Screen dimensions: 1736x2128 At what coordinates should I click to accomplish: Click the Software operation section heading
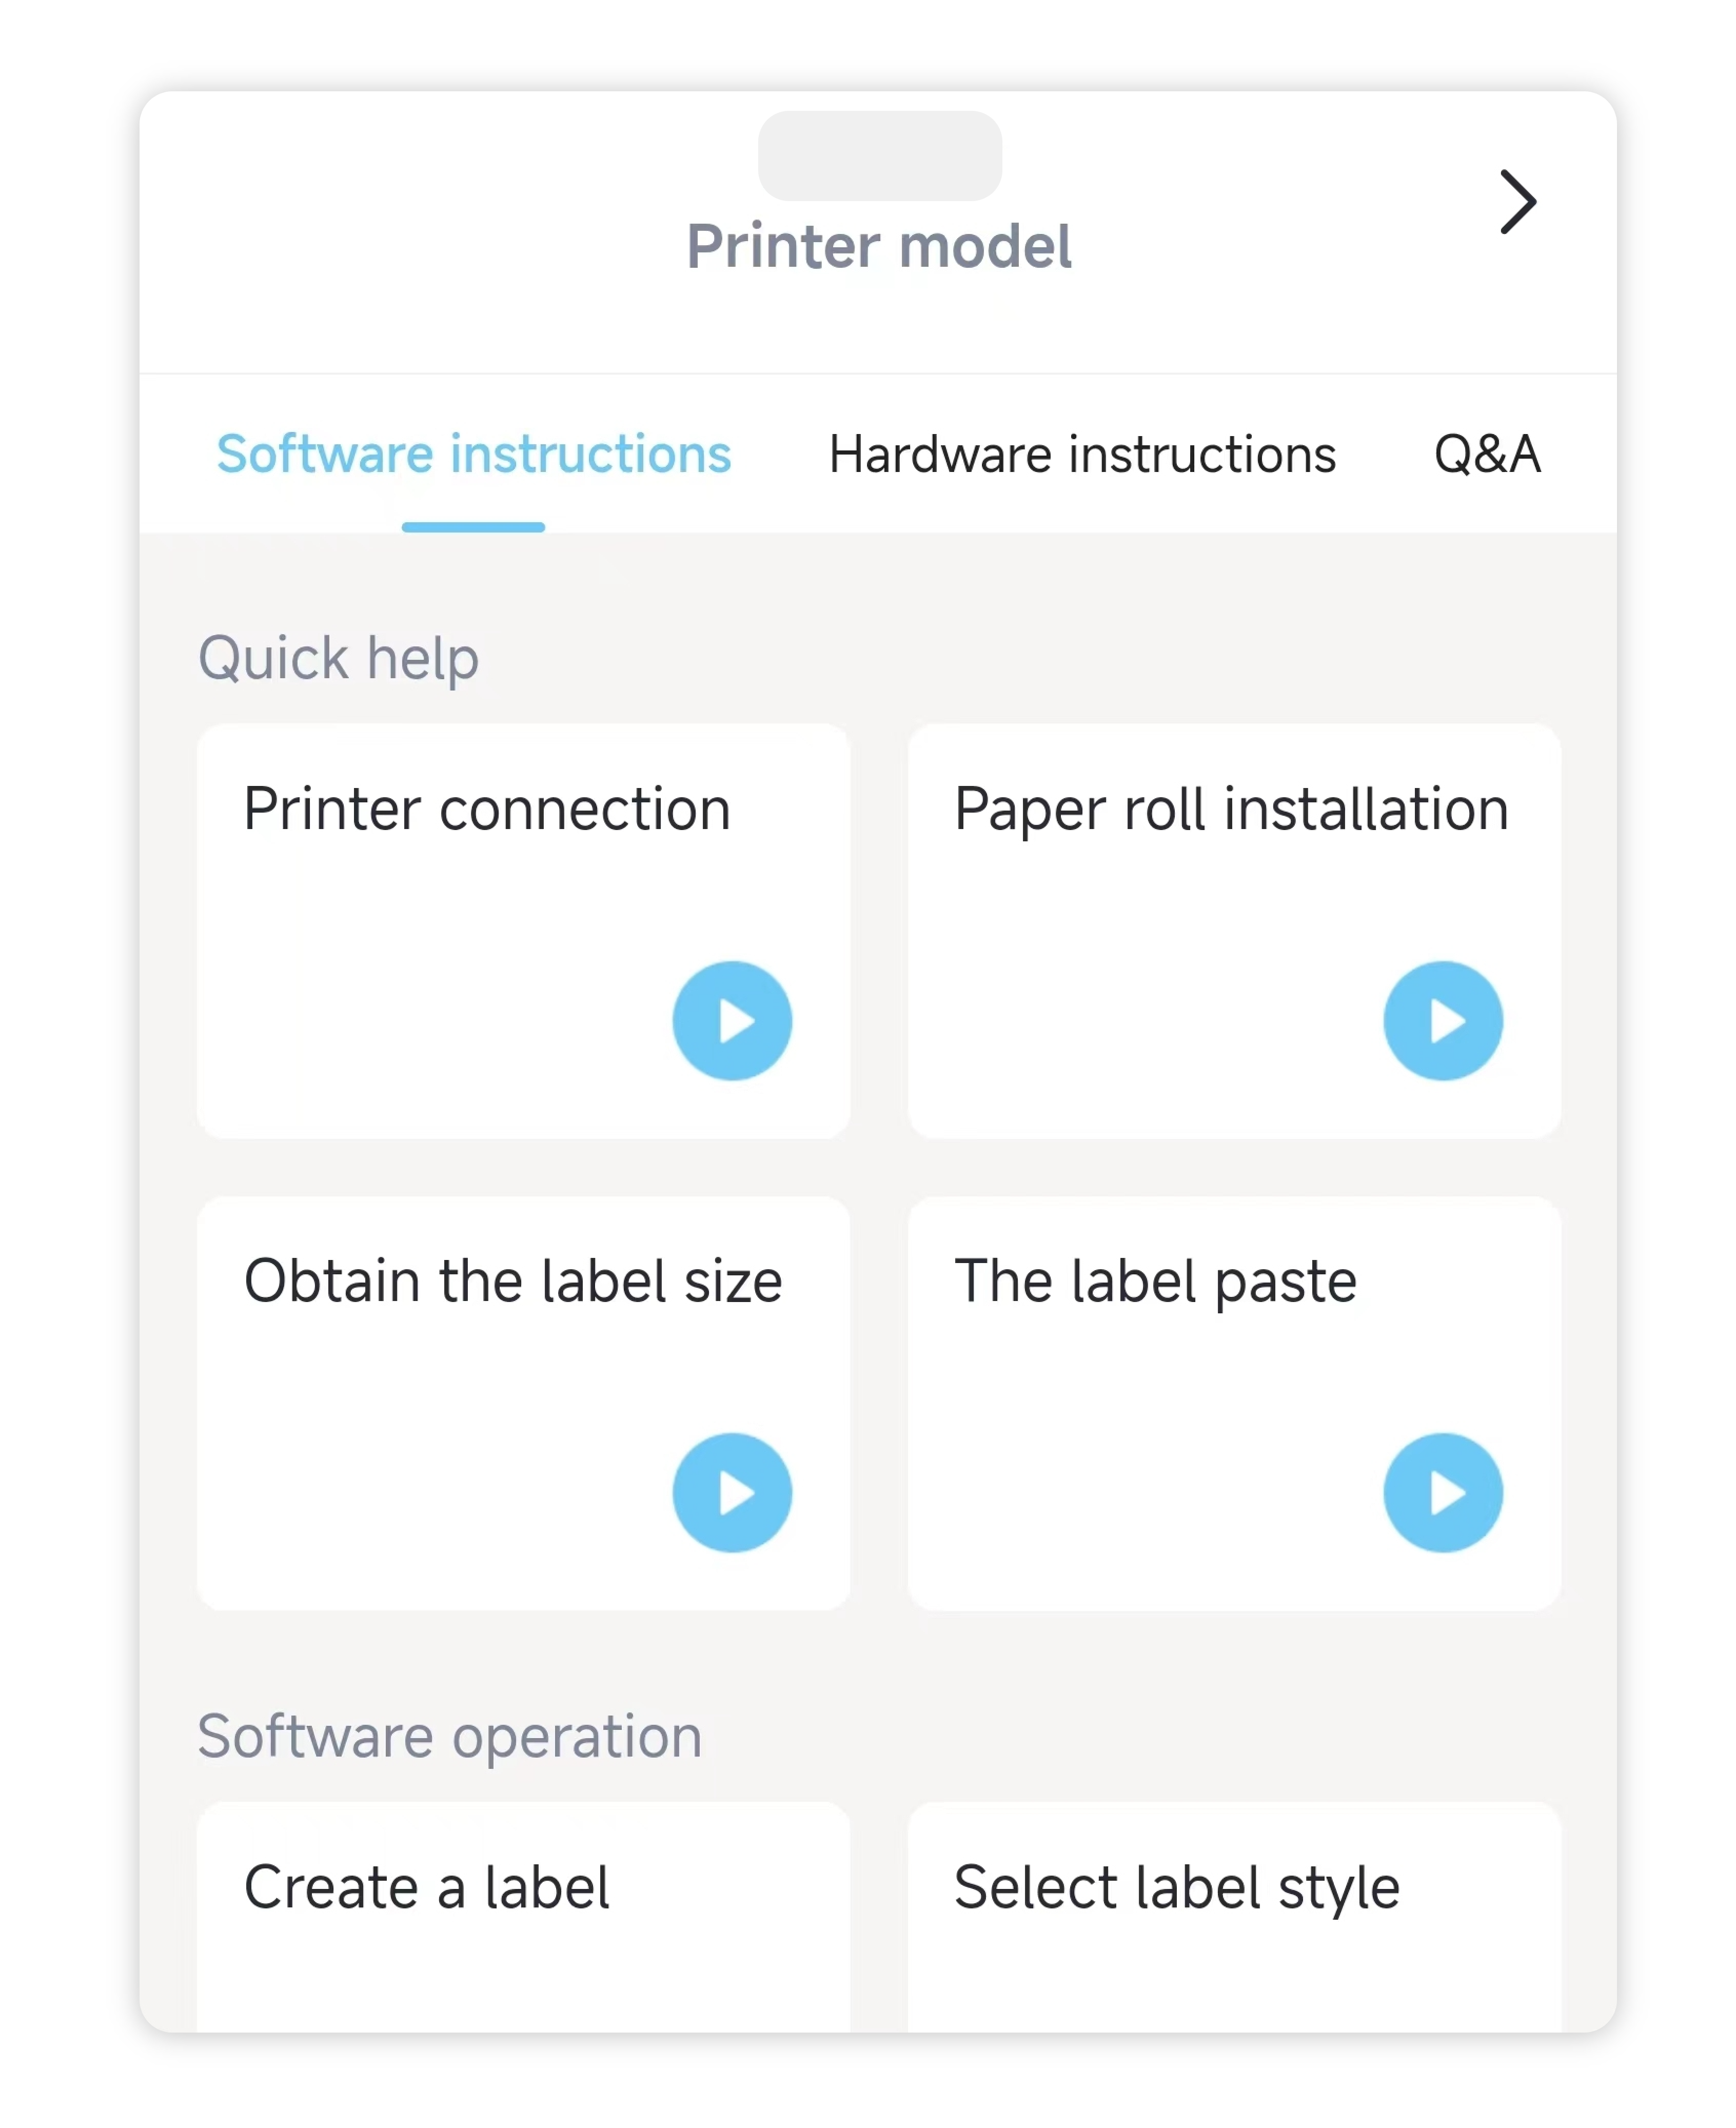coord(450,1736)
